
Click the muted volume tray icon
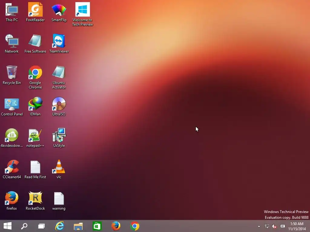274,226
